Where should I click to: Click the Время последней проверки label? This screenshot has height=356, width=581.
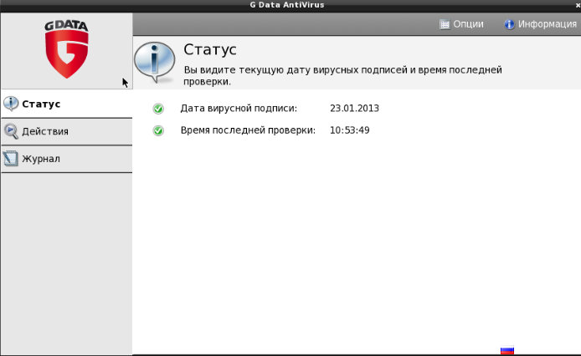coord(248,130)
